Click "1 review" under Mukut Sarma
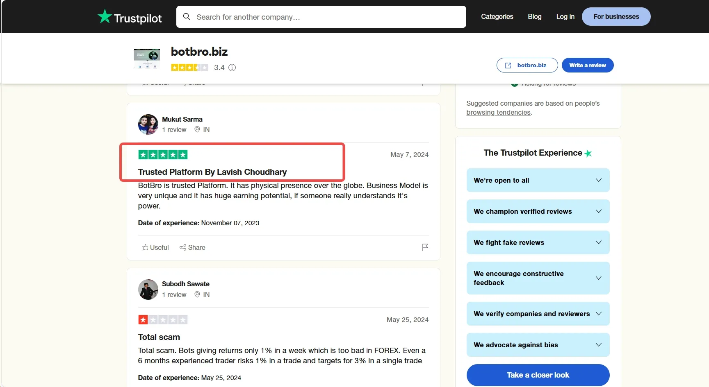Viewport: 709px width, 387px height. coord(174,129)
